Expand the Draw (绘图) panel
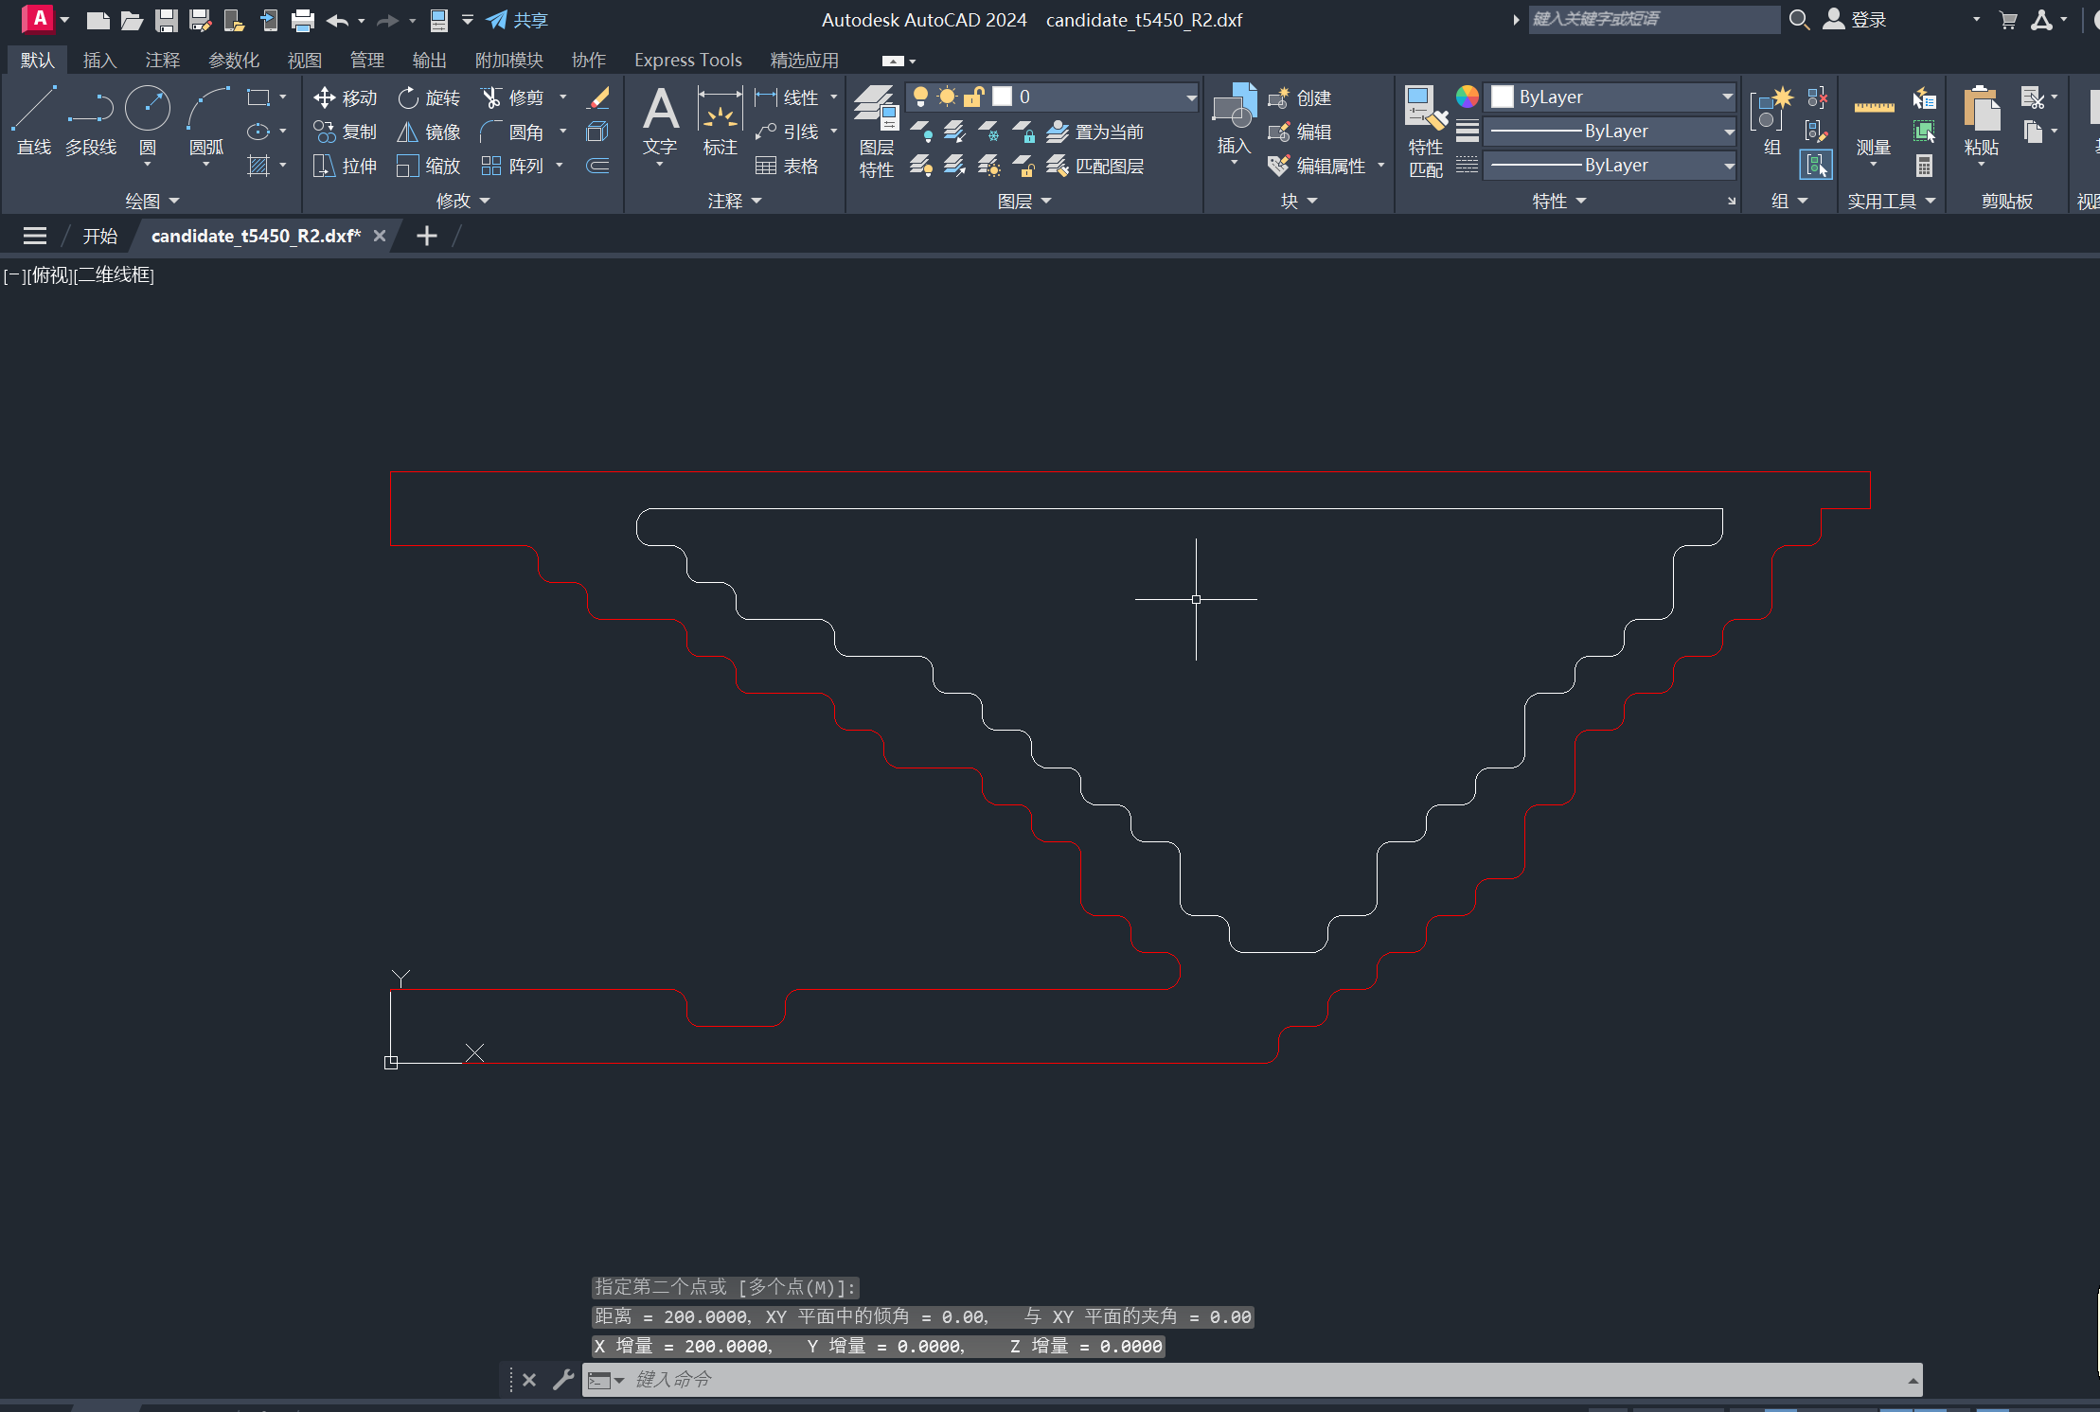Image resolution: width=2100 pixels, height=1412 pixels. [151, 201]
